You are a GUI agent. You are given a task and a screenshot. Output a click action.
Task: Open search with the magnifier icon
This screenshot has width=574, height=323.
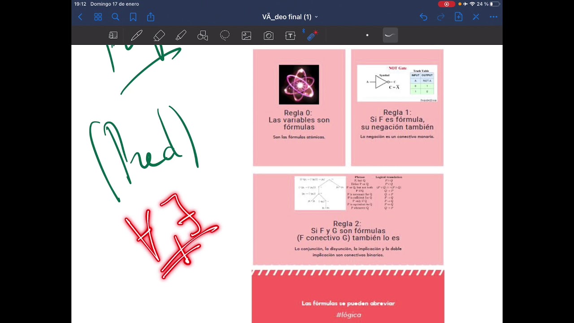(115, 17)
